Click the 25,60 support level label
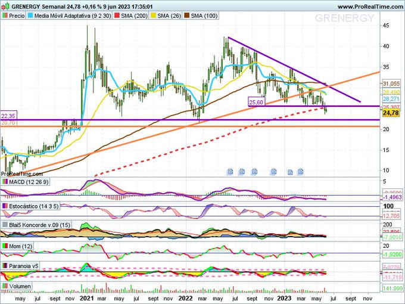405x304 pixels. point(257,102)
